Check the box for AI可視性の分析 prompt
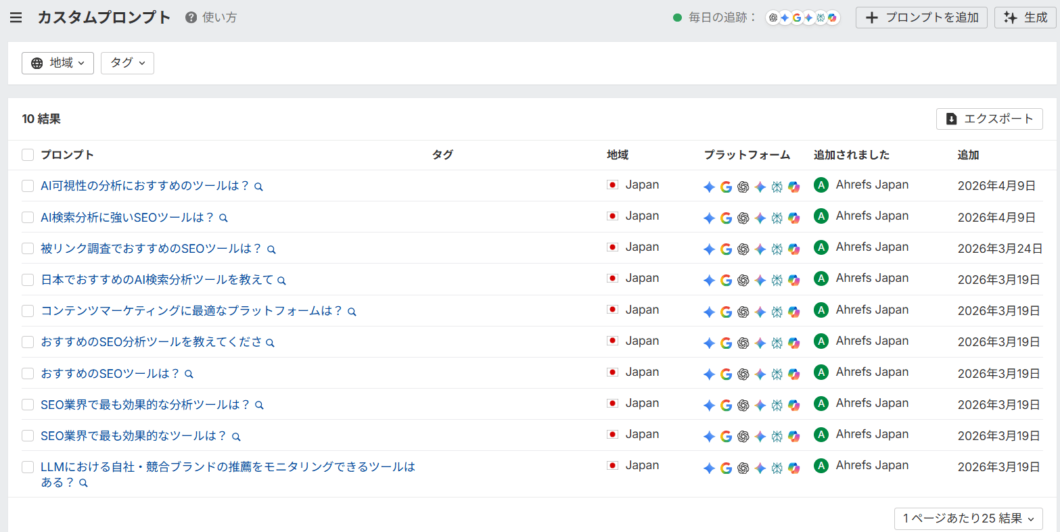Image resolution: width=1060 pixels, height=532 pixels. [x=28, y=186]
